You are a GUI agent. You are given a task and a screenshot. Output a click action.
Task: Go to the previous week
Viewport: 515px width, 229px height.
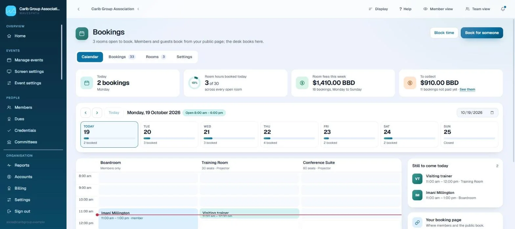[x=85, y=113]
